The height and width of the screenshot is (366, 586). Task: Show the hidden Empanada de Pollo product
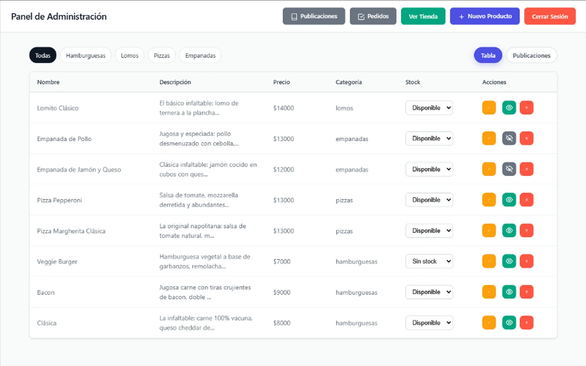tap(509, 138)
